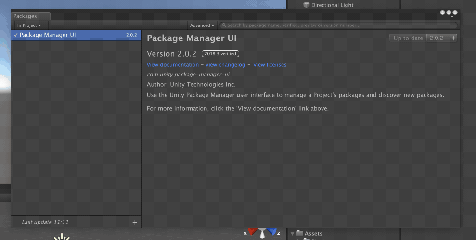The image size is (476, 240).
Task: Open the View changelog link
Action: 225,64
